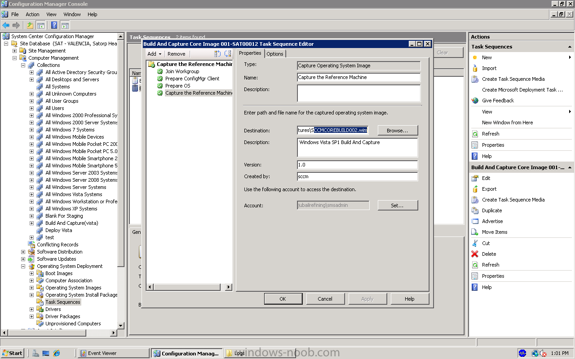Open the File menu
The width and height of the screenshot is (575, 359).
[15, 14]
